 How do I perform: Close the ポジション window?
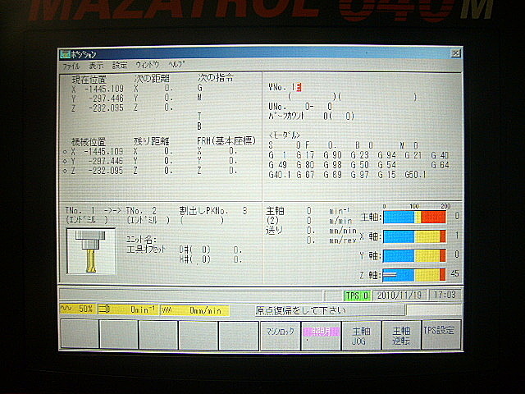tap(456, 53)
